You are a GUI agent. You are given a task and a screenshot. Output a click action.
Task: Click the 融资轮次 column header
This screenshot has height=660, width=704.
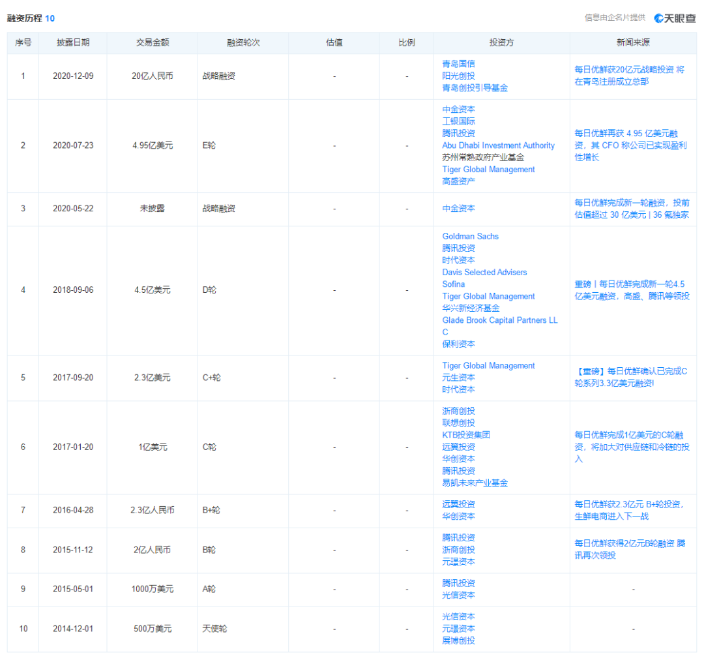click(x=243, y=42)
